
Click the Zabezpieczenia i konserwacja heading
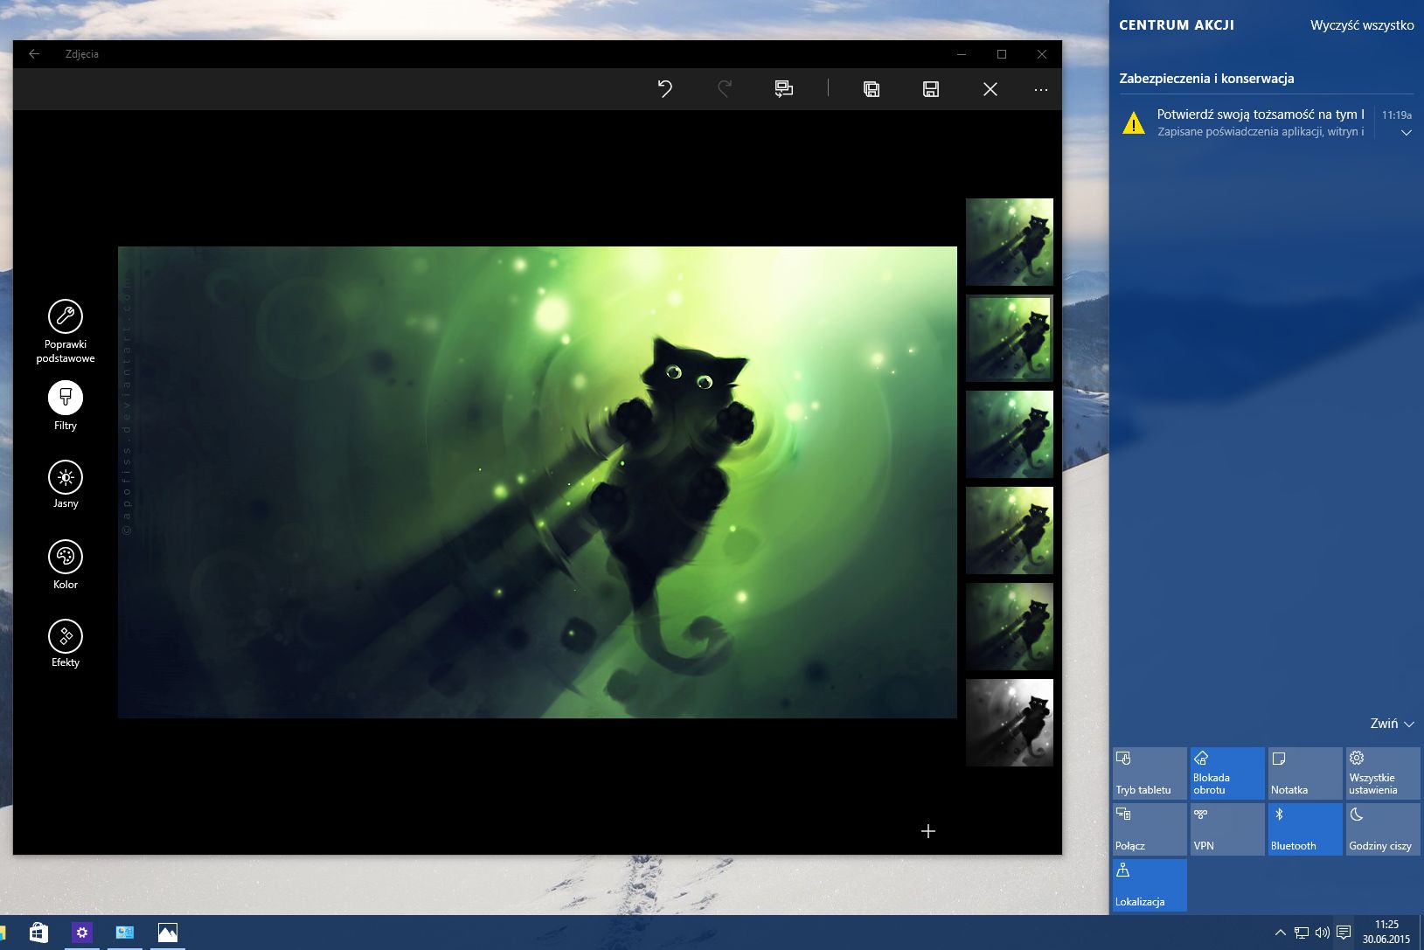[1206, 79]
